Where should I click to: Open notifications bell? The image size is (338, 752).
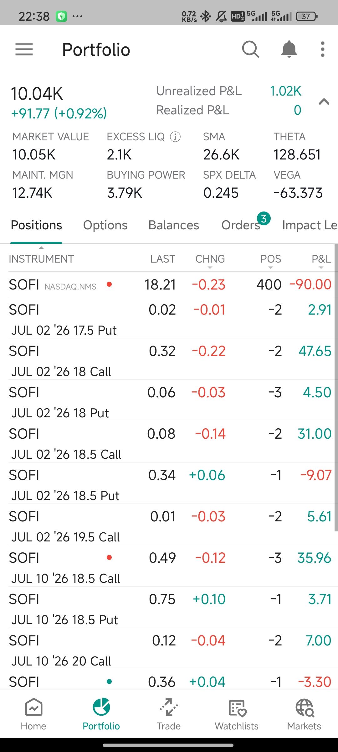pos(289,49)
